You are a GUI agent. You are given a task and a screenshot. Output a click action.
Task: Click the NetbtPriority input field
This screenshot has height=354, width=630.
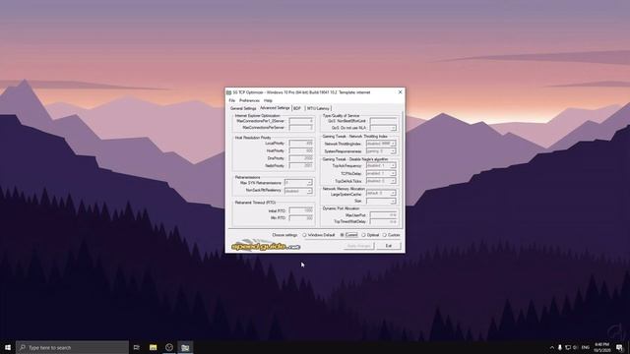pos(301,165)
